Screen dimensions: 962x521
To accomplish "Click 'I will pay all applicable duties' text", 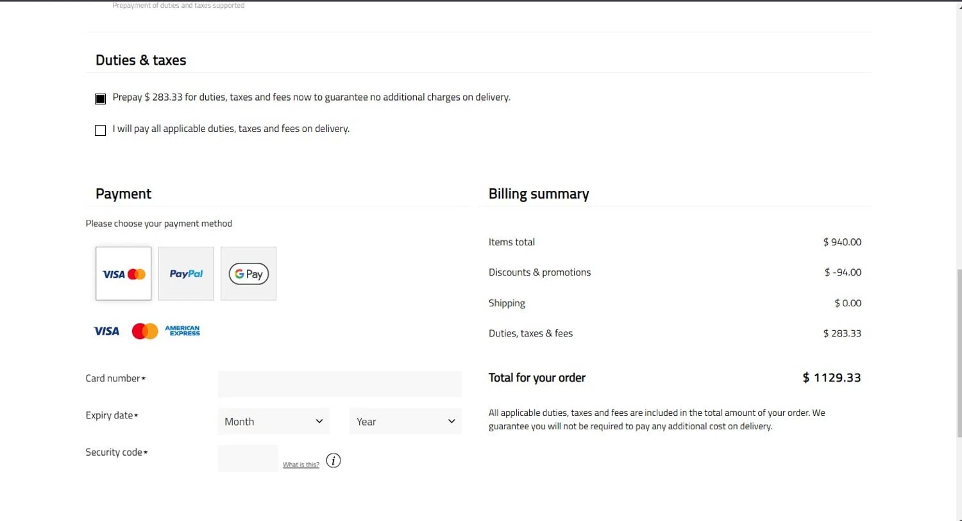I will pos(231,129).
